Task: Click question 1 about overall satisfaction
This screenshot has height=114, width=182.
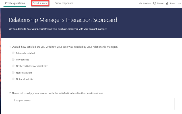Action: [x=64, y=46]
